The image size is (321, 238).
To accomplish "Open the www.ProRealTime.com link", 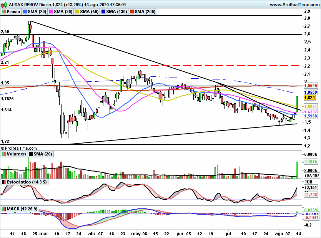I will tap(295, 5).
